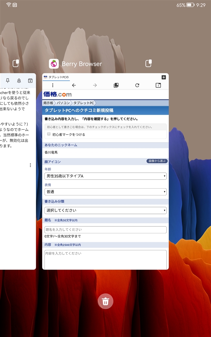Open the 掲示板 breadcrumb link

48,103
